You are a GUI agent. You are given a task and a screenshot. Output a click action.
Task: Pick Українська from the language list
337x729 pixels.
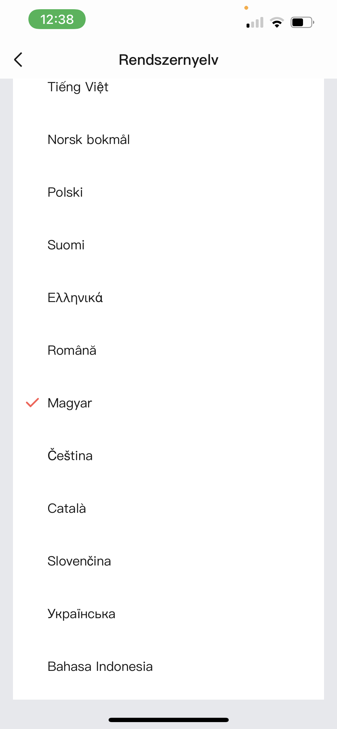tap(82, 614)
